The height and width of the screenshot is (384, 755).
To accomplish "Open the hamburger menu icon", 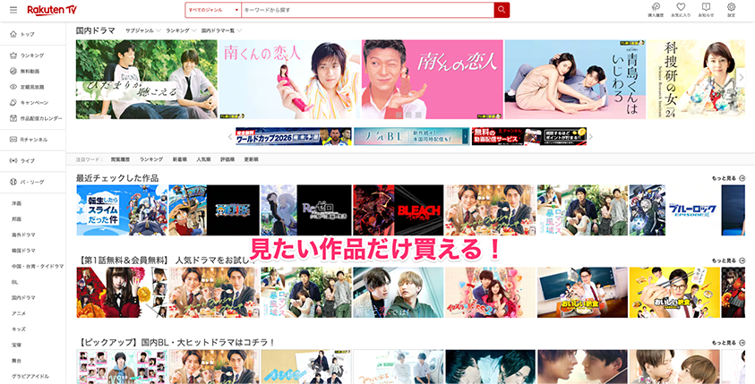I will (13, 10).
